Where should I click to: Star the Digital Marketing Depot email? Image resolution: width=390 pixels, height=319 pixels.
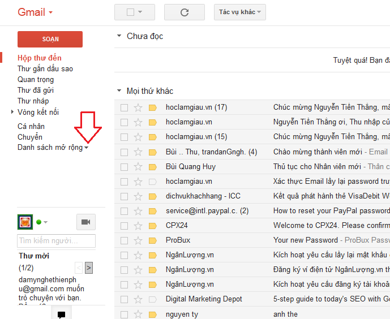point(138,299)
